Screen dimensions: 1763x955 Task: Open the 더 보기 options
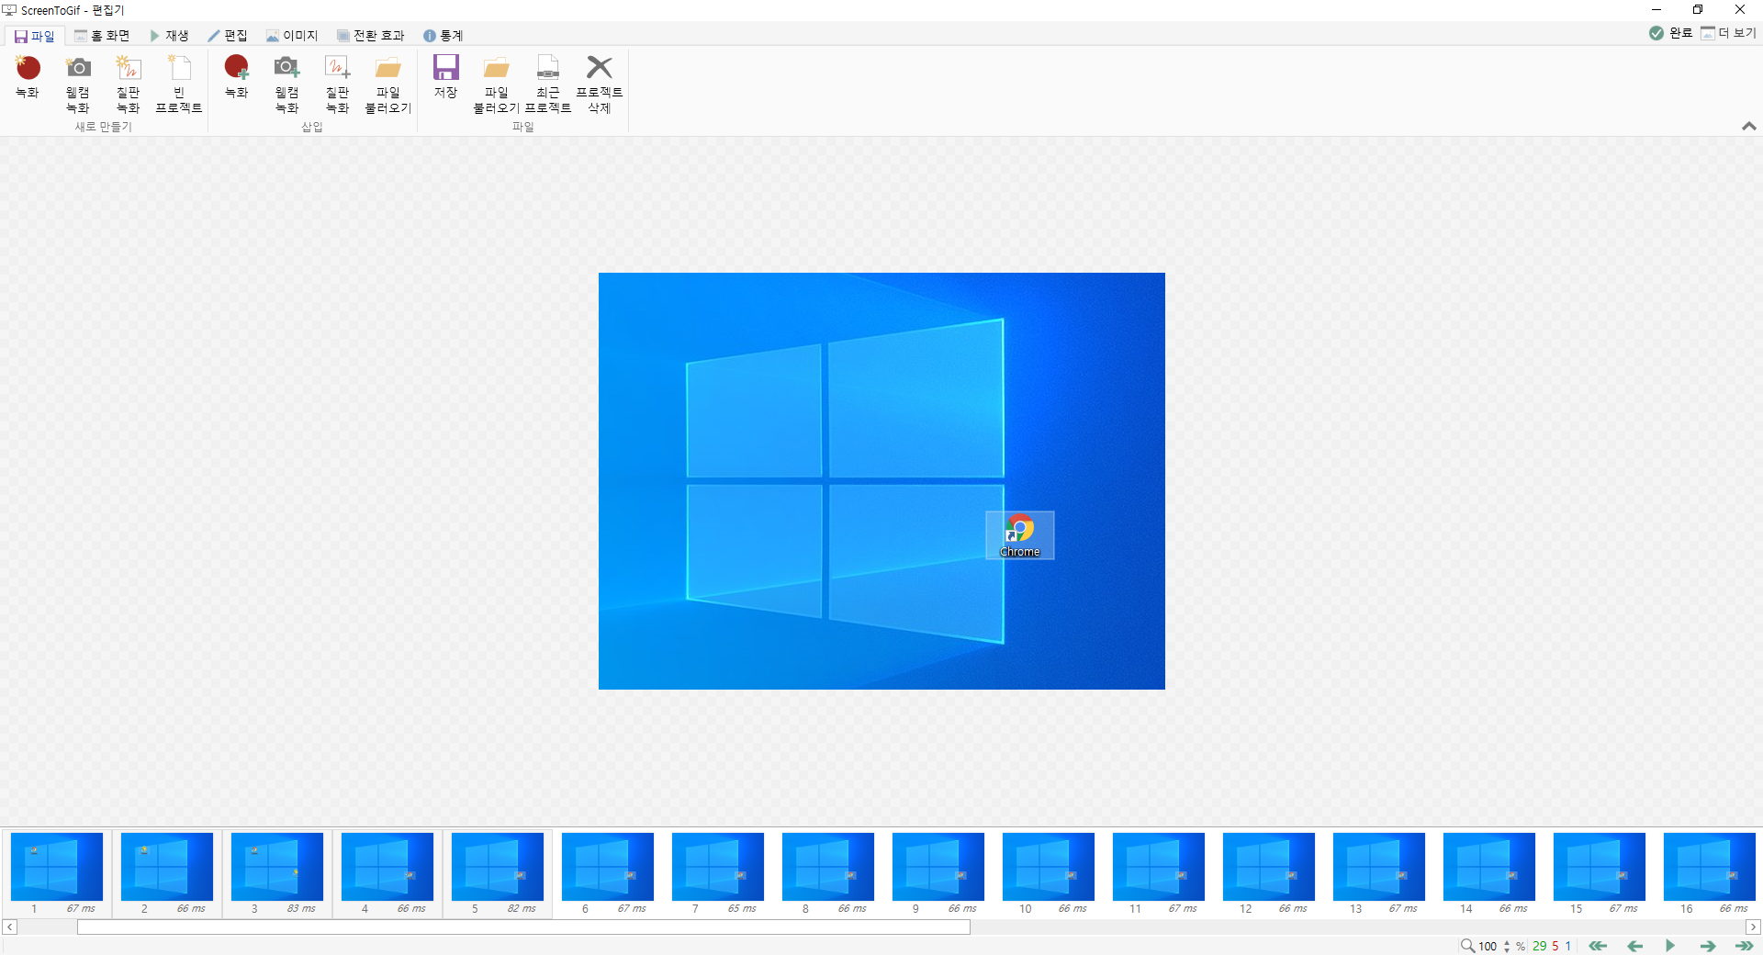point(1728,33)
